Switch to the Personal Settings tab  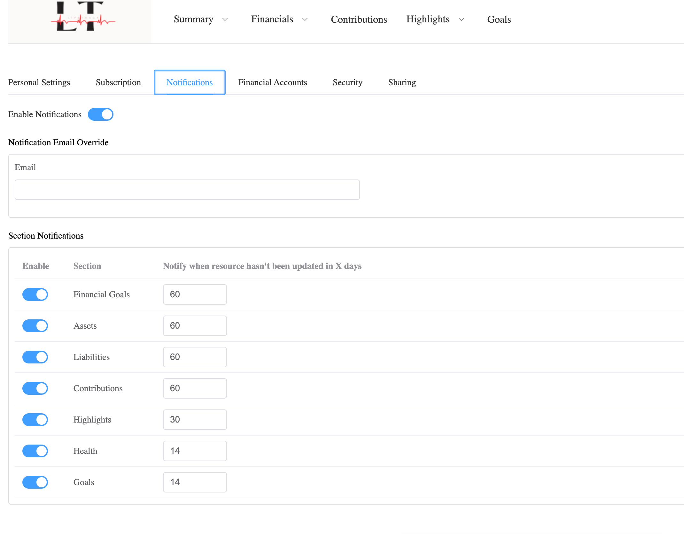point(39,82)
